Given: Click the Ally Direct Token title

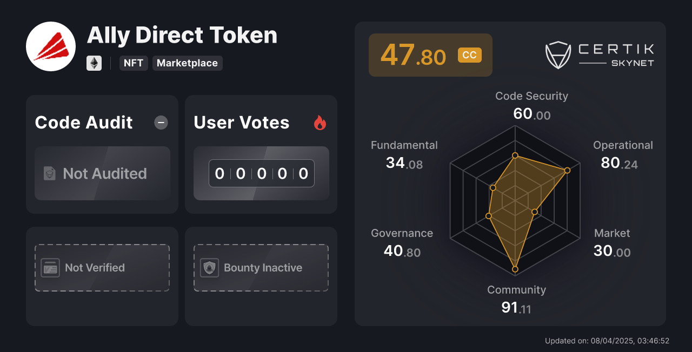Looking at the screenshot, I should [x=182, y=36].
